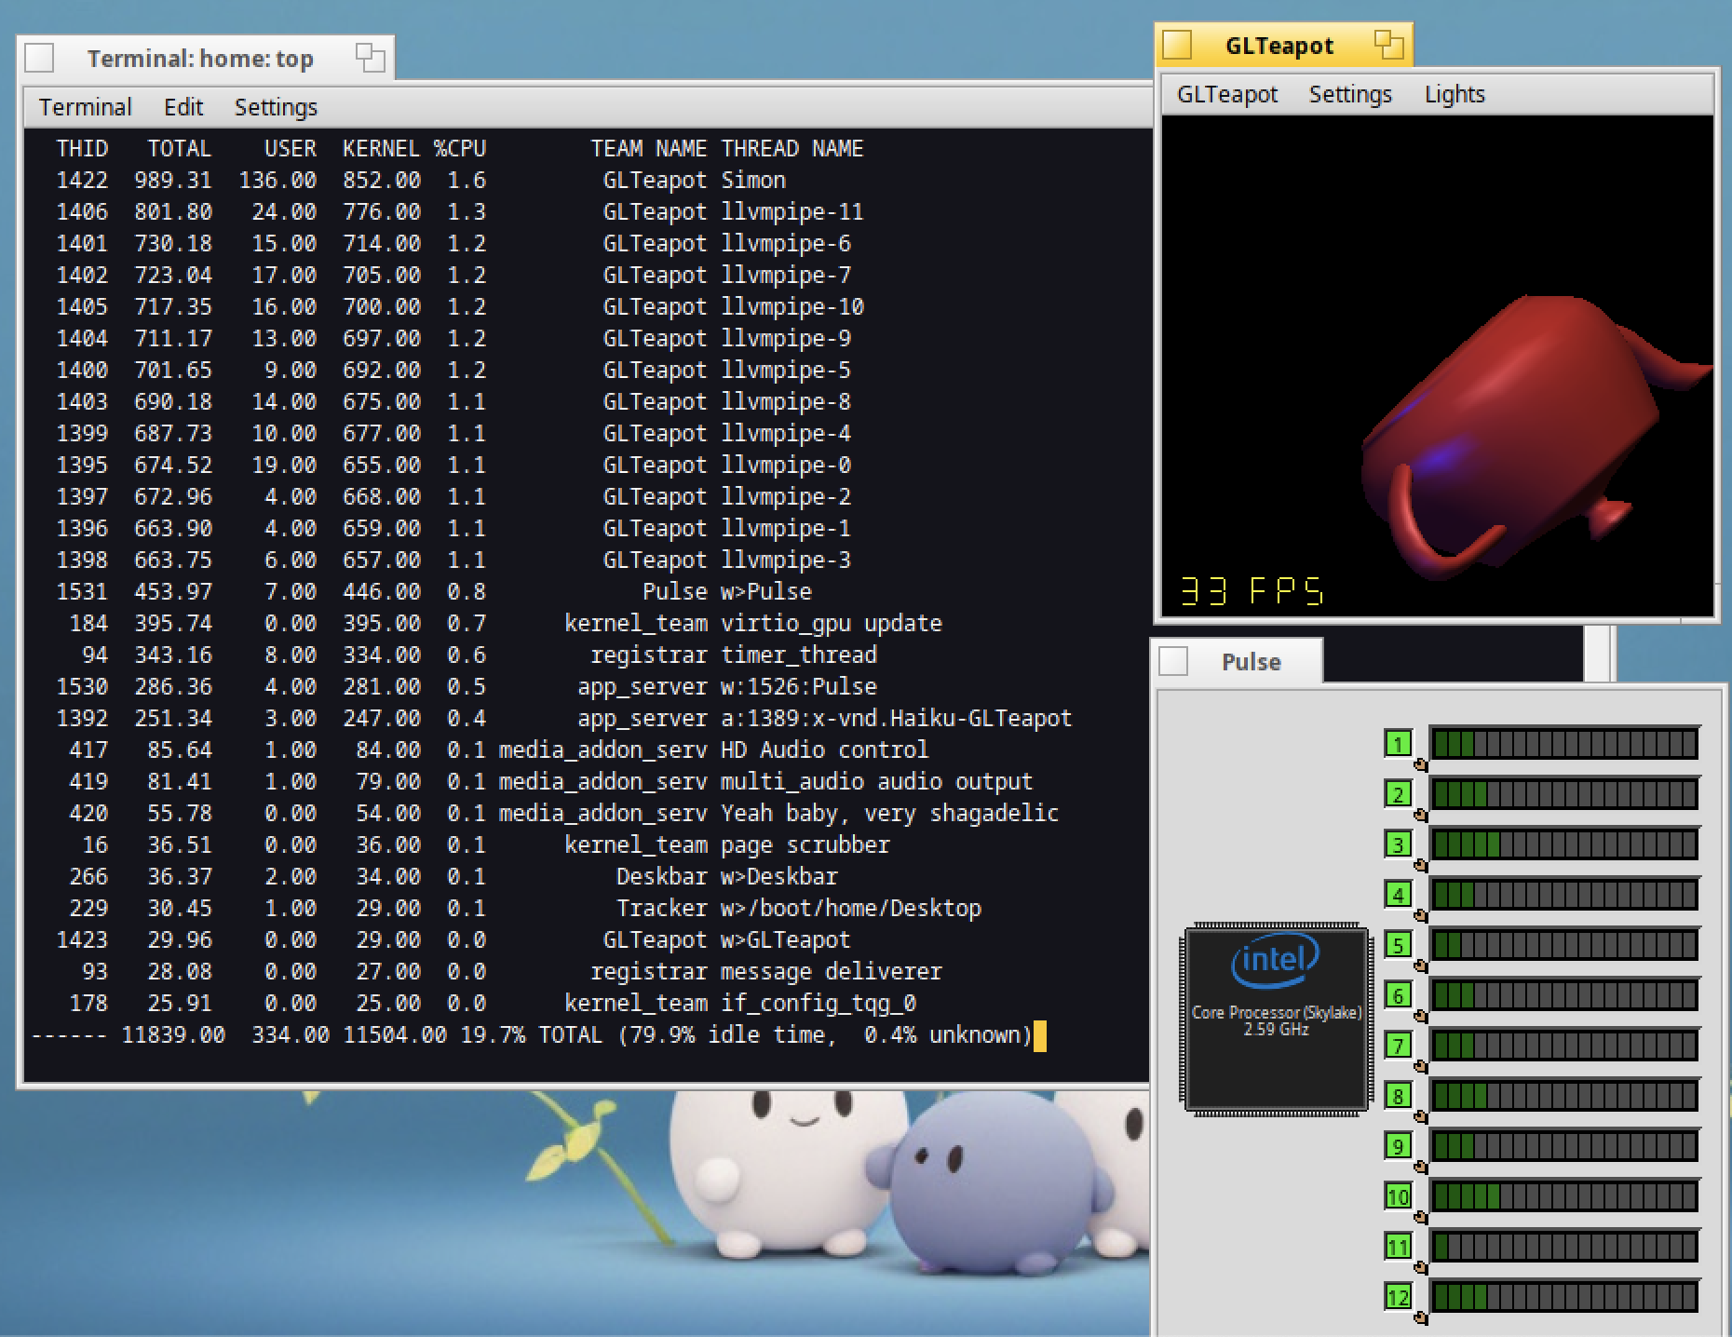Toggle CPU 7 button in Pulse
The image size is (1732, 1337).
tap(1398, 1046)
